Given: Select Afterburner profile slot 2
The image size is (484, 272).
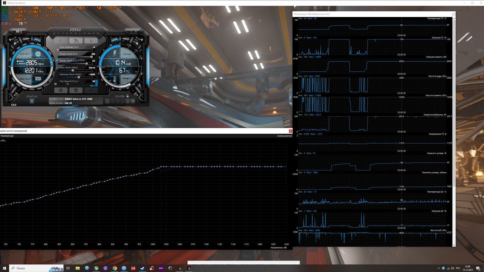Looking at the screenshot, I should (112, 101).
